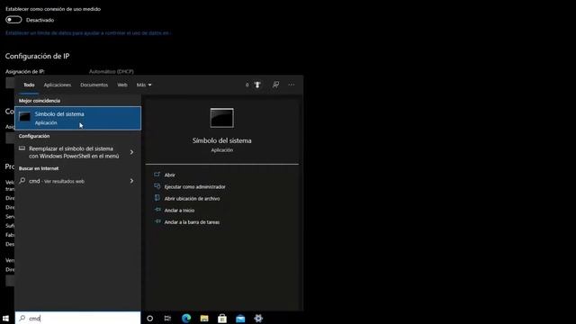This screenshot has height=324, width=576.
Task: Click Abrir in the preview pane
Action: click(170, 175)
